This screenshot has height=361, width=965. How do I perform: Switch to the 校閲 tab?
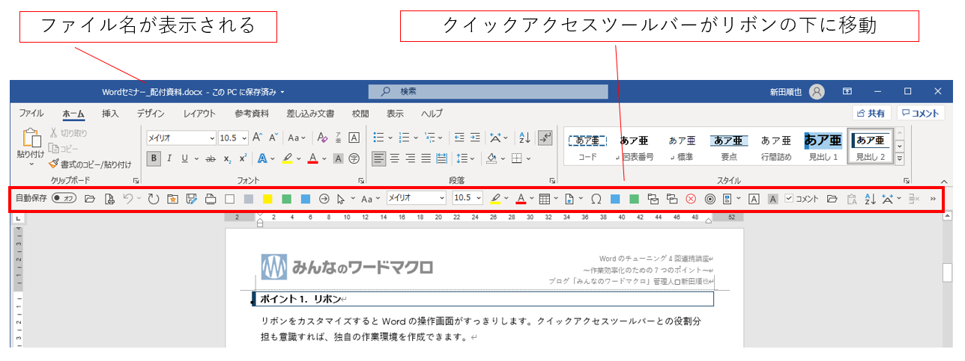coord(360,114)
